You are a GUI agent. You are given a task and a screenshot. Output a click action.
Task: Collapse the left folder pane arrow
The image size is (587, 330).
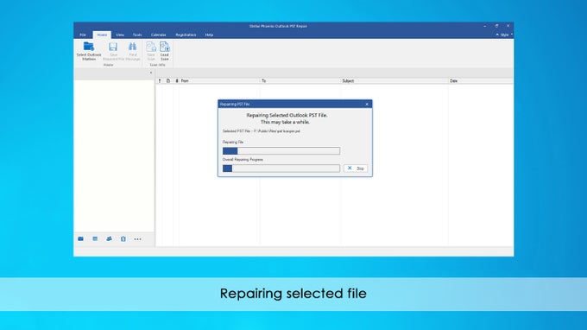(x=151, y=73)
